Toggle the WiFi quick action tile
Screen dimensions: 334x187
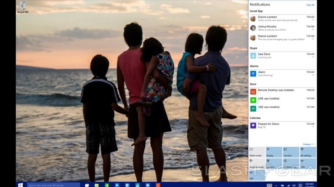257,175
